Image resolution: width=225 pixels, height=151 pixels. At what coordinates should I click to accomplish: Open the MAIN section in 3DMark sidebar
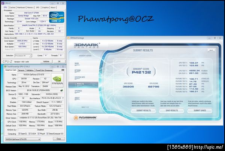76,64
